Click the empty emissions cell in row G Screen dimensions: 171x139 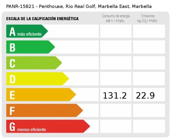[149, 126]
